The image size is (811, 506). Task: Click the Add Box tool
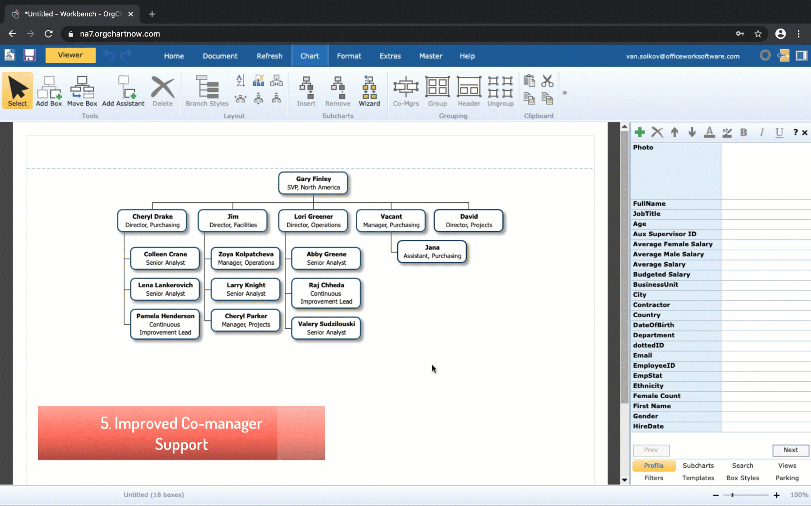point(49,91)
